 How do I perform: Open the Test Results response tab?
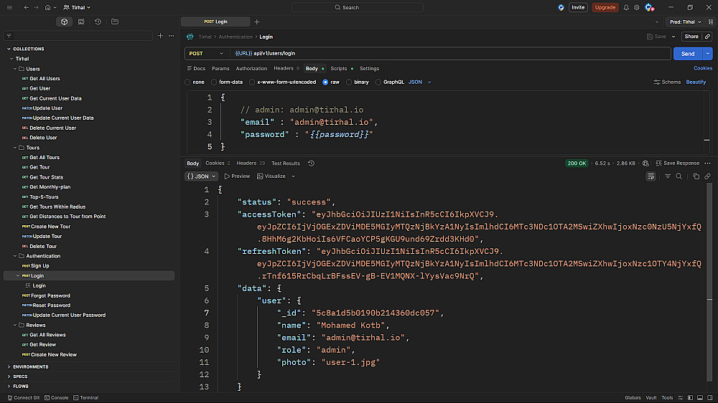pyautogui.click(x=285, y=163)
